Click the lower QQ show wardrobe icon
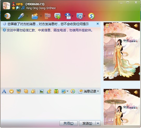This screenshot has height=128, width=141. (x=107, y=92)
